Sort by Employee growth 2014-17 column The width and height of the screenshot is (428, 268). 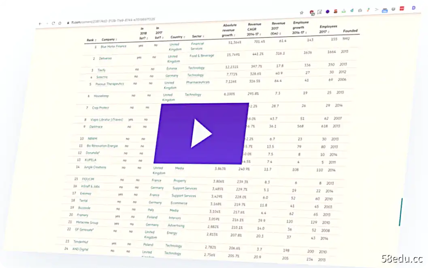pyautogui.click(x=300, y=28)
